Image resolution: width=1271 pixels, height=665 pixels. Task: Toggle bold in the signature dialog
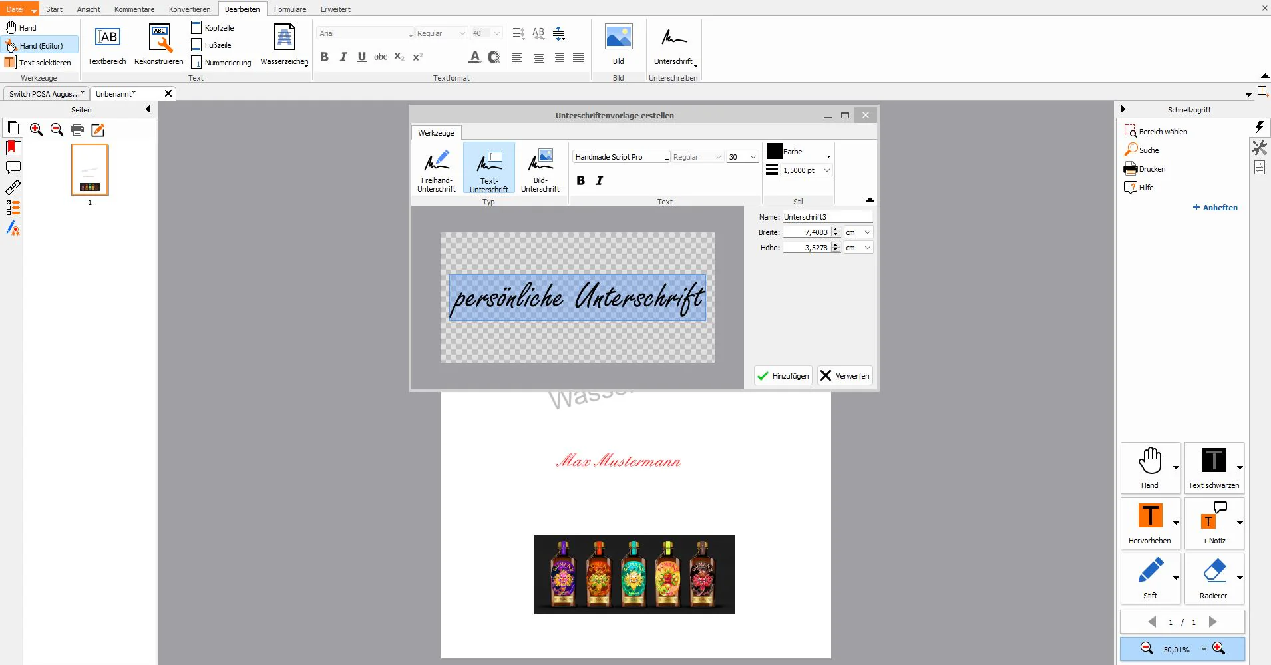click(580, 180)
